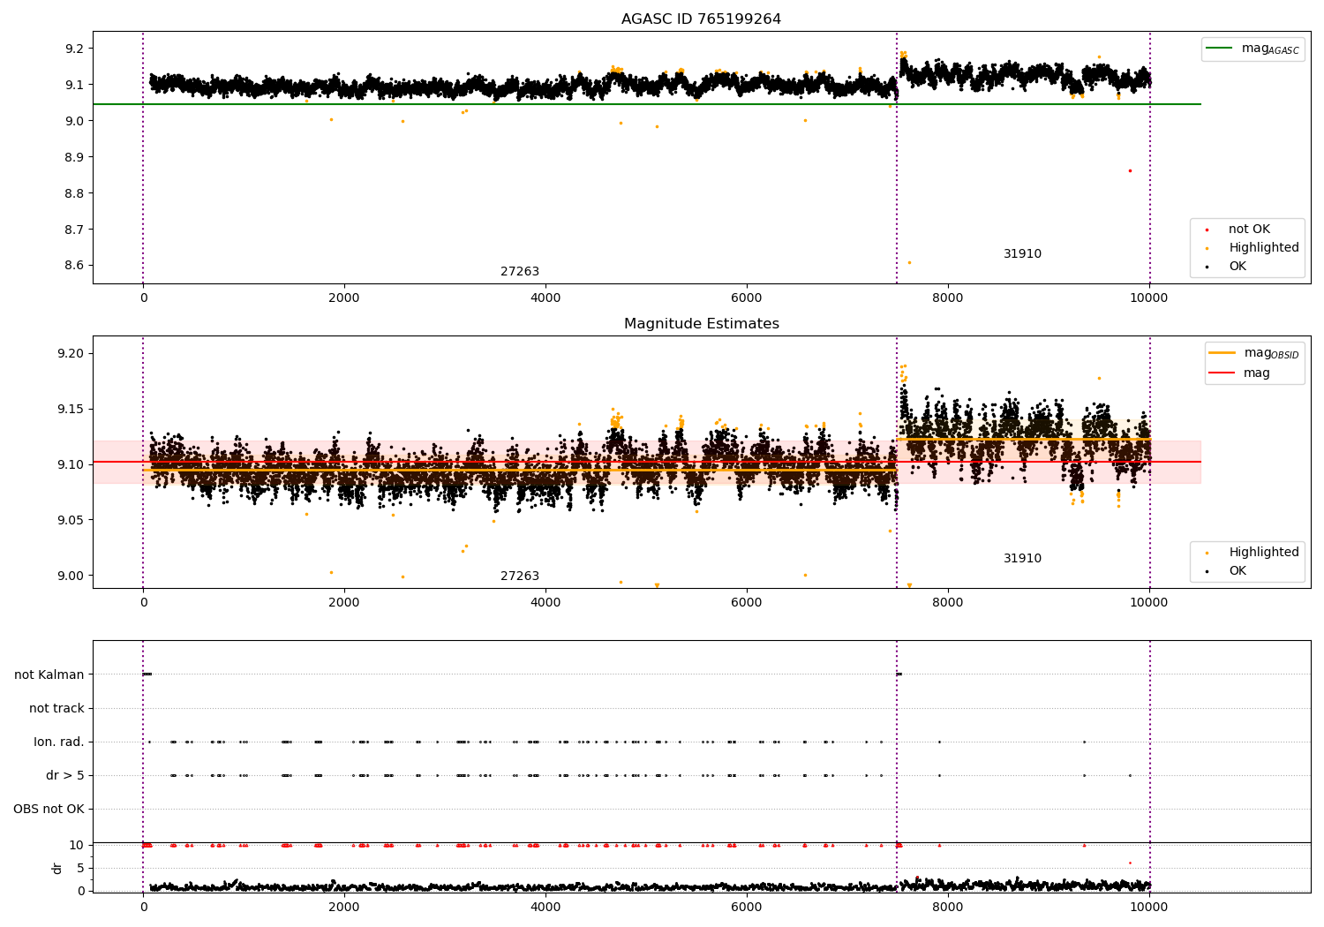
Task: Click the 'not track' row label
Action: click(56, 709)
